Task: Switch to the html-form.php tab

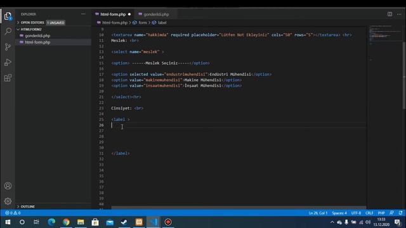Action: (113, 14)
